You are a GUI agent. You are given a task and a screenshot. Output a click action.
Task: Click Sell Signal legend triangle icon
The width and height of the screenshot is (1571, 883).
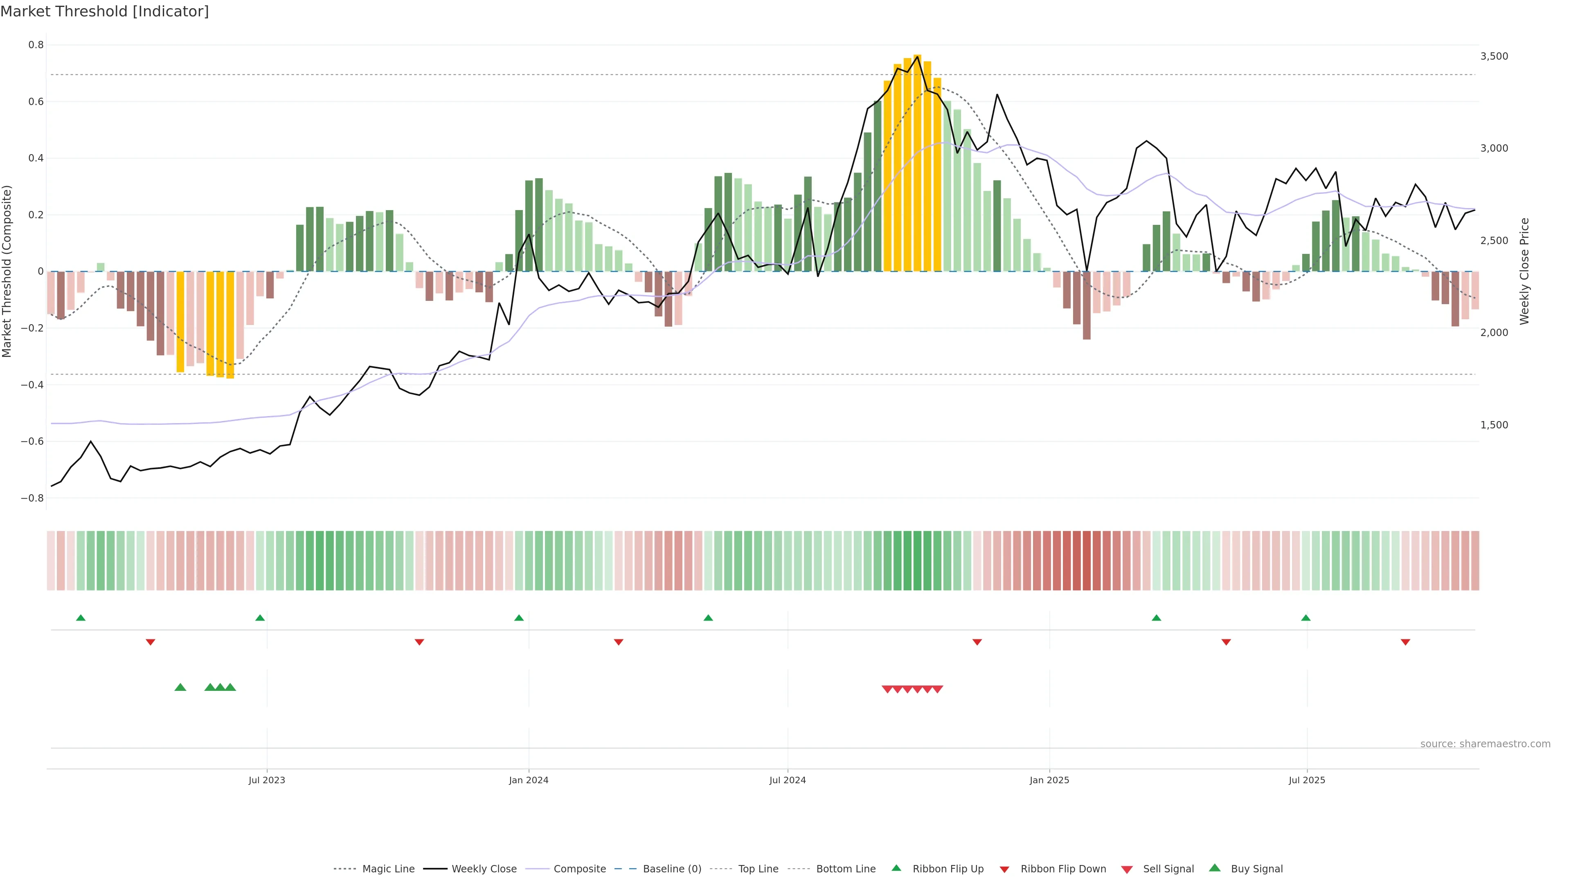[1127, 870]
